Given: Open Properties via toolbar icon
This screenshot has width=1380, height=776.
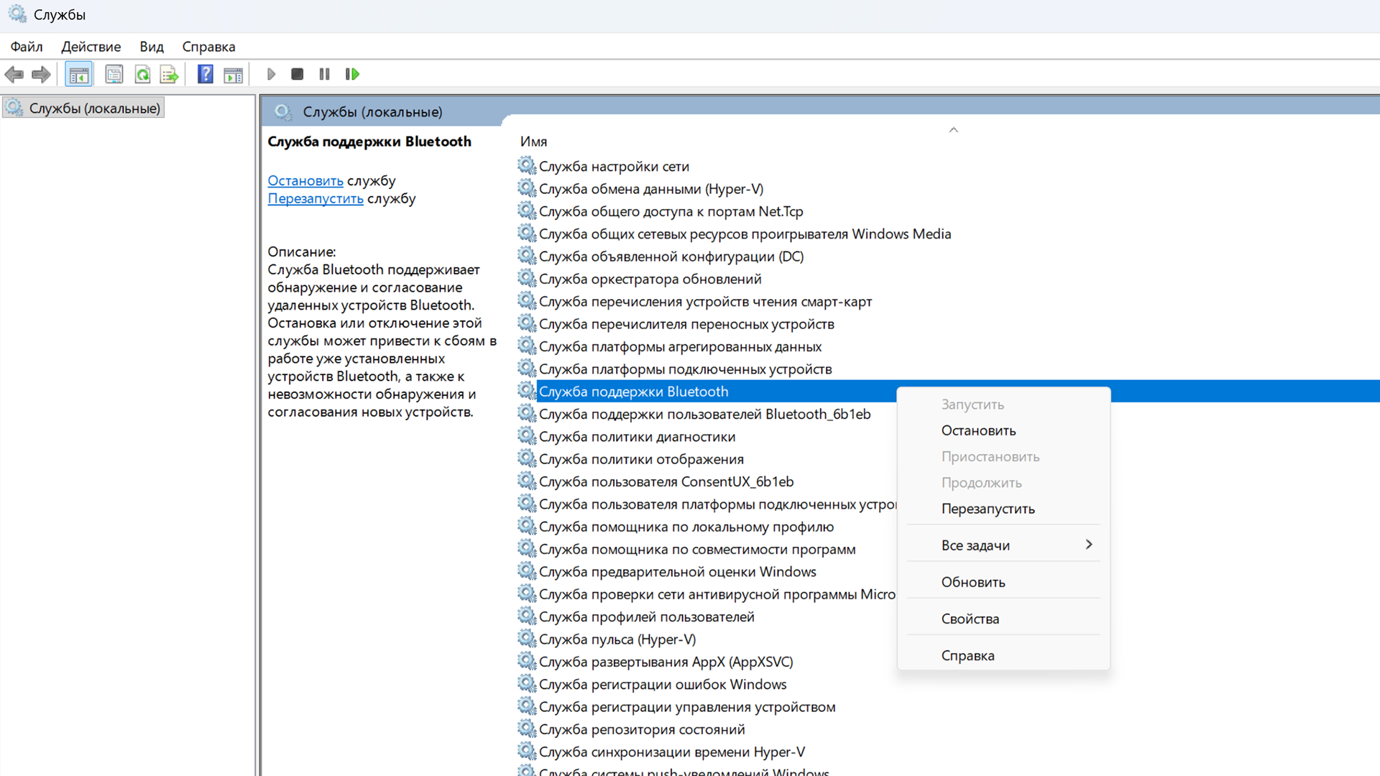Looking at the screenshot, I should (114, 74).
